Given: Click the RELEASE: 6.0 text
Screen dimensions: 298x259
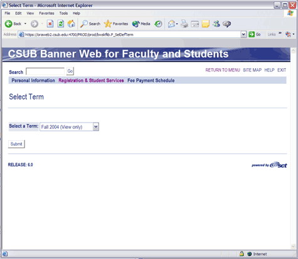Looking at the screenshot, I should pyautogui.click(x=20, y=165).
